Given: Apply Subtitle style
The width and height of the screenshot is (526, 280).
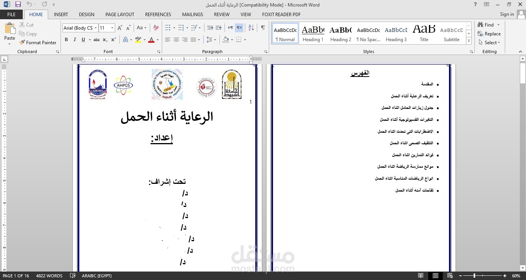Looking at the screenshot, I should click(x=452, y=33).
